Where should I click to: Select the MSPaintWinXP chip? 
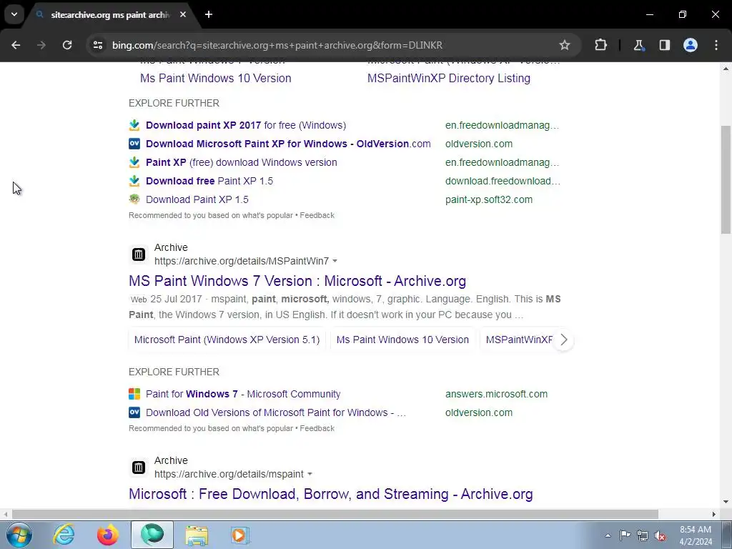519,340
